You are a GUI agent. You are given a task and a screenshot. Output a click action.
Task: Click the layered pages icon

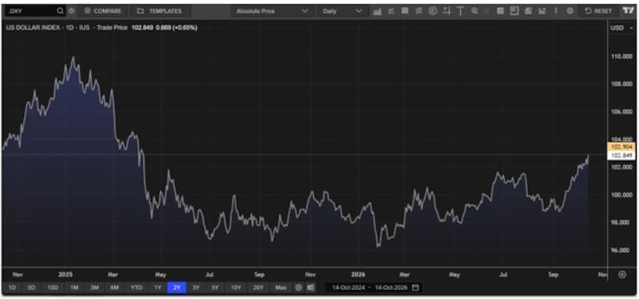[528, 11]
